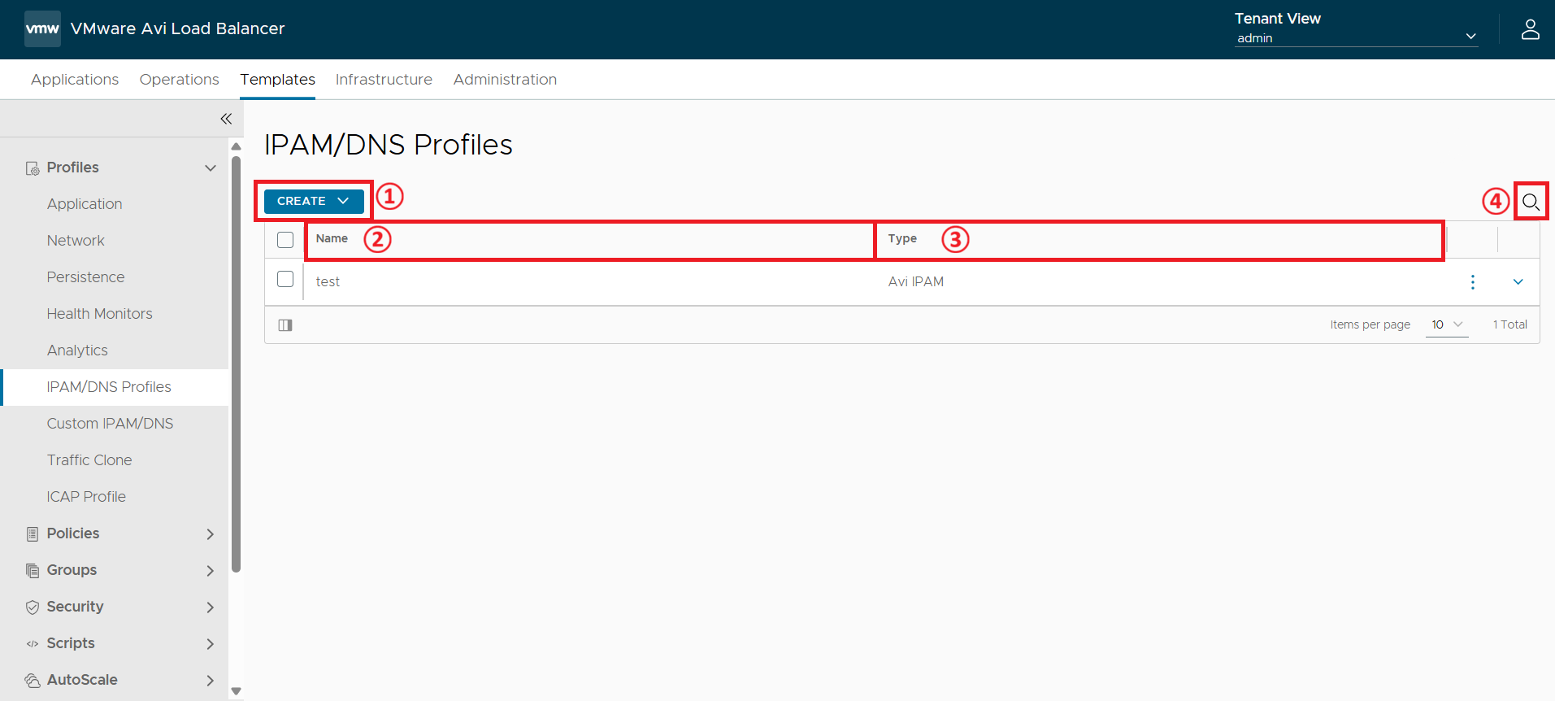This screenshot has width=1555, height=701.
Task: Switch to the Infrastructure tab
Action: pyautogui.click(x=384, y=80)
